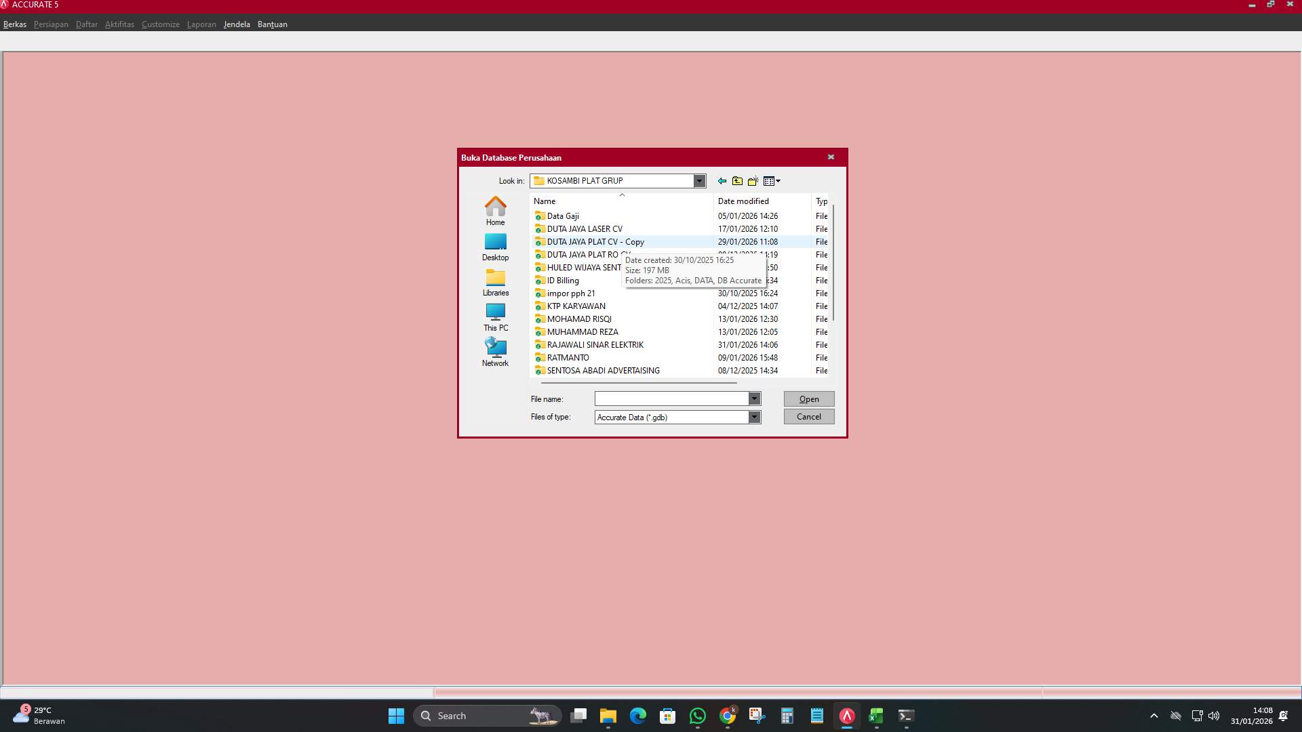Click the Create New Folder icon

(x=753, y=181)
